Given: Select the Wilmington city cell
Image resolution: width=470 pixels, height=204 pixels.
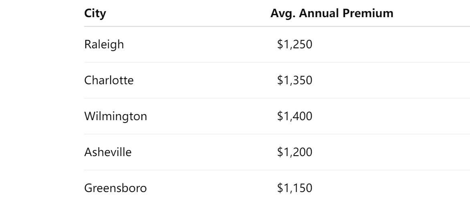Looking at the screenshot, I should click(116, 116).
